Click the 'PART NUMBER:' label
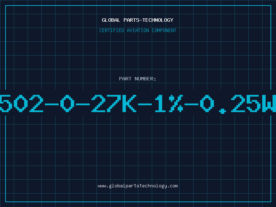Viewport: 276px width, 207px height. [x=137, y=79]
